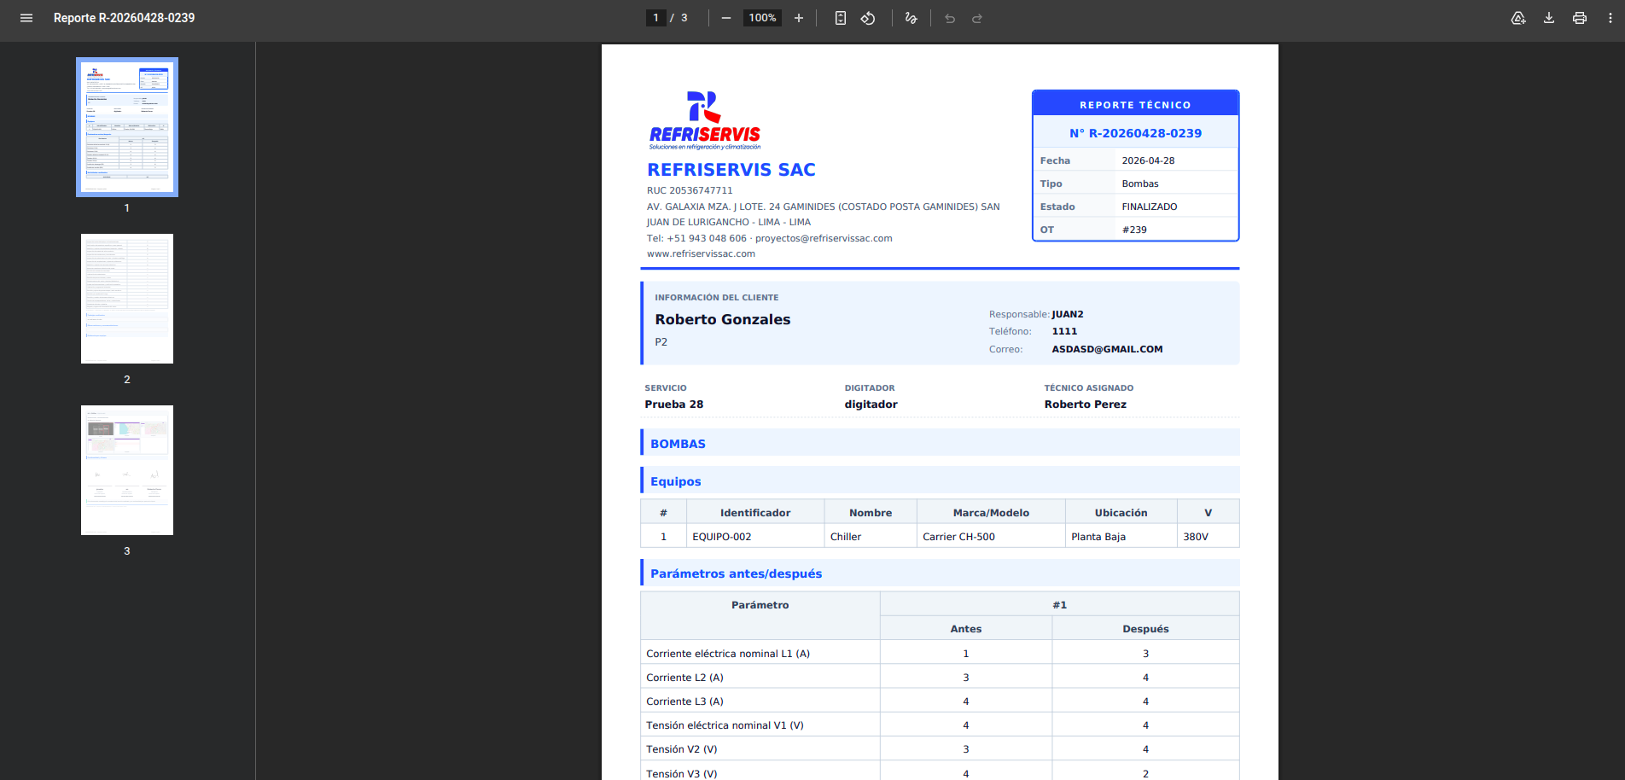Click the page number input field

point(655,18)
